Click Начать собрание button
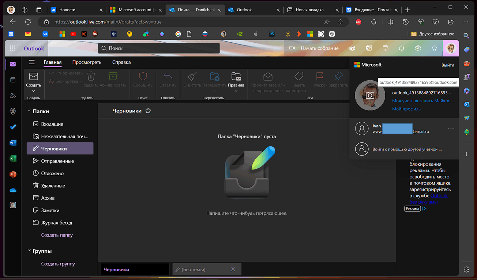The width and height of the screenshot is (477, 280). point(314,48)
